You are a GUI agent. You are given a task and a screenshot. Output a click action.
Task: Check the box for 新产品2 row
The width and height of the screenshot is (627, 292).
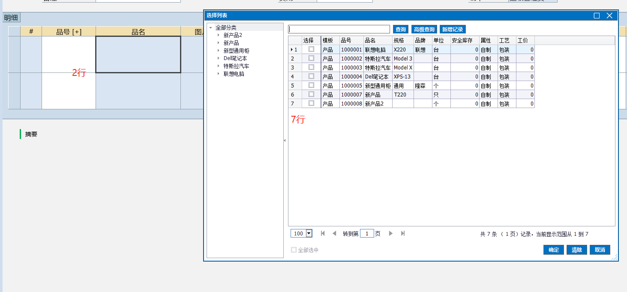[x=311, y=103]
